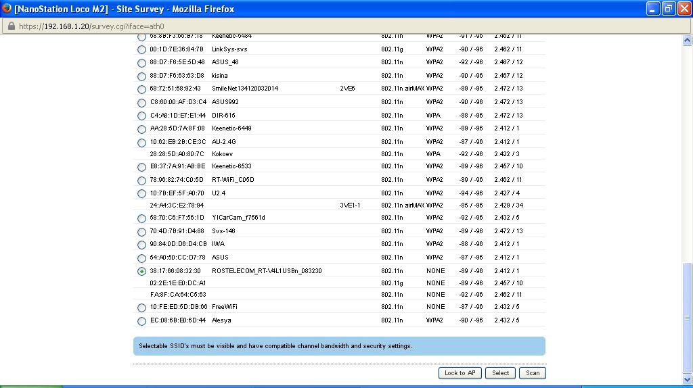Image resolution: width=693 pixels, height=388 pixels.
Task: Click the 802.11g mode in LinkSys-svs row
Action: [x=392, y=49]
